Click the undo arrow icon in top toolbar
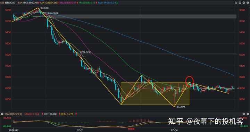Image resolution: width=250 pixels, height=132 pixels. click(x=236, y=3)
